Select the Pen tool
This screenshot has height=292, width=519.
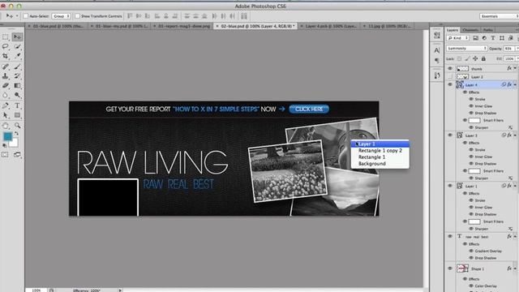[x=6, y=105]
